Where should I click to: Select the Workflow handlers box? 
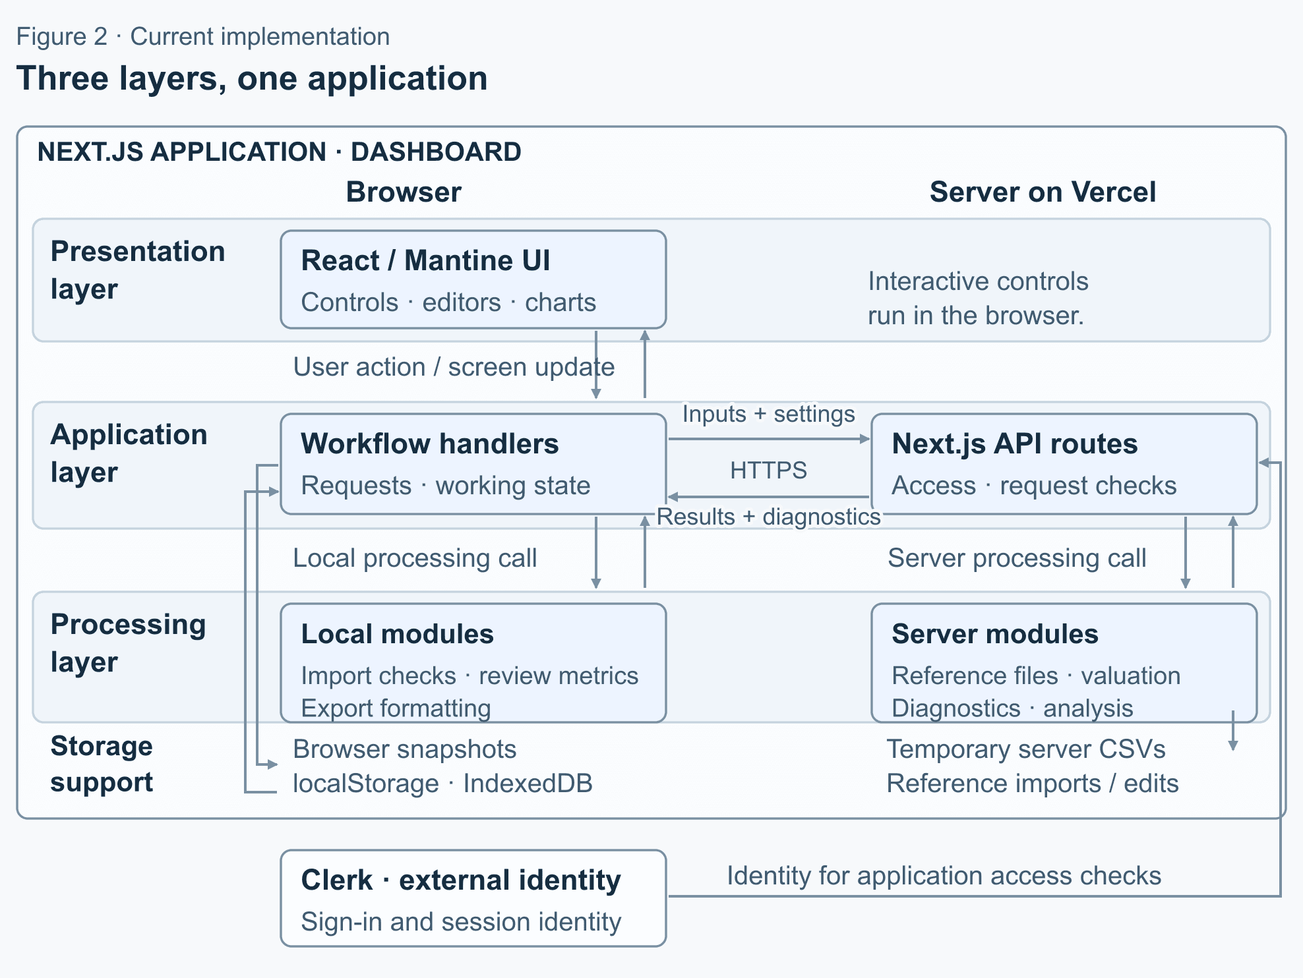[x=473, y=464]
